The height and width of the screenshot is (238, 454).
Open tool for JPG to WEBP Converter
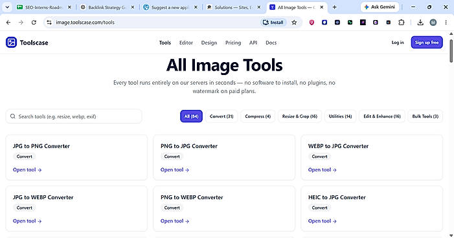point(27,221)
